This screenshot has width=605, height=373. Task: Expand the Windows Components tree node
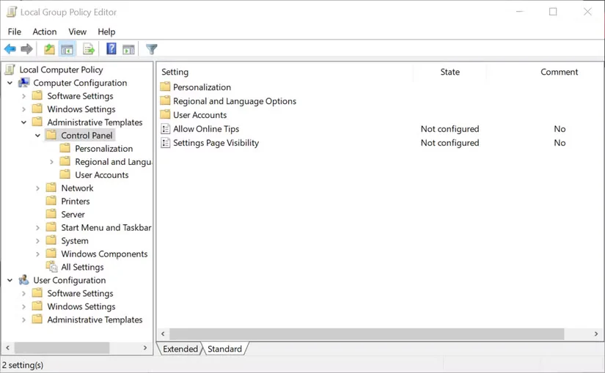[x=38, y=254]
